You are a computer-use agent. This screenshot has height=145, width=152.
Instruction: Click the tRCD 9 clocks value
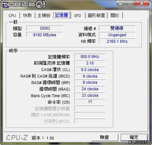tap(90, 76)
